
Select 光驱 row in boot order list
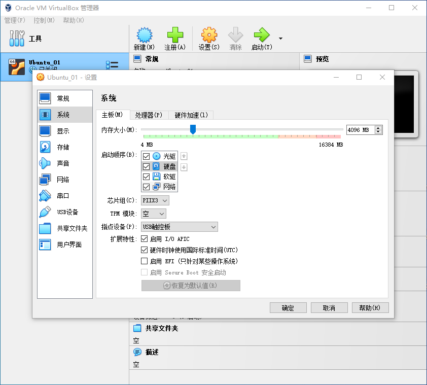pyautogui.click(x=160, y=156)
